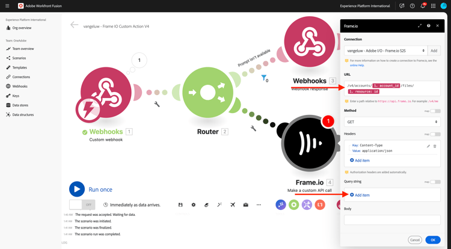The height and width of the screenshot is (249, 451).
Task: Toggle scheduling switch from OFF
Action: click(82, 204)
